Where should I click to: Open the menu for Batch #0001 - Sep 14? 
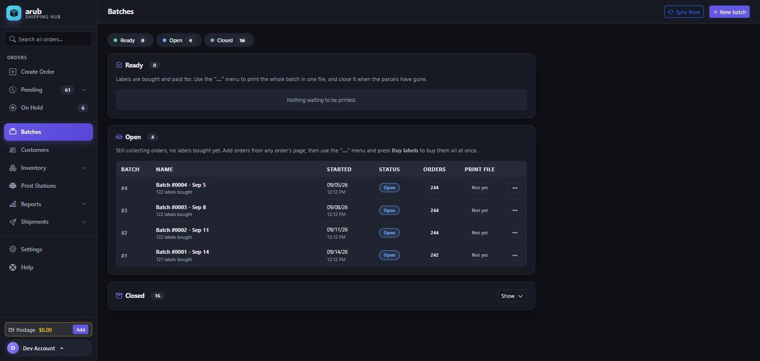click(x=515, y=255)
